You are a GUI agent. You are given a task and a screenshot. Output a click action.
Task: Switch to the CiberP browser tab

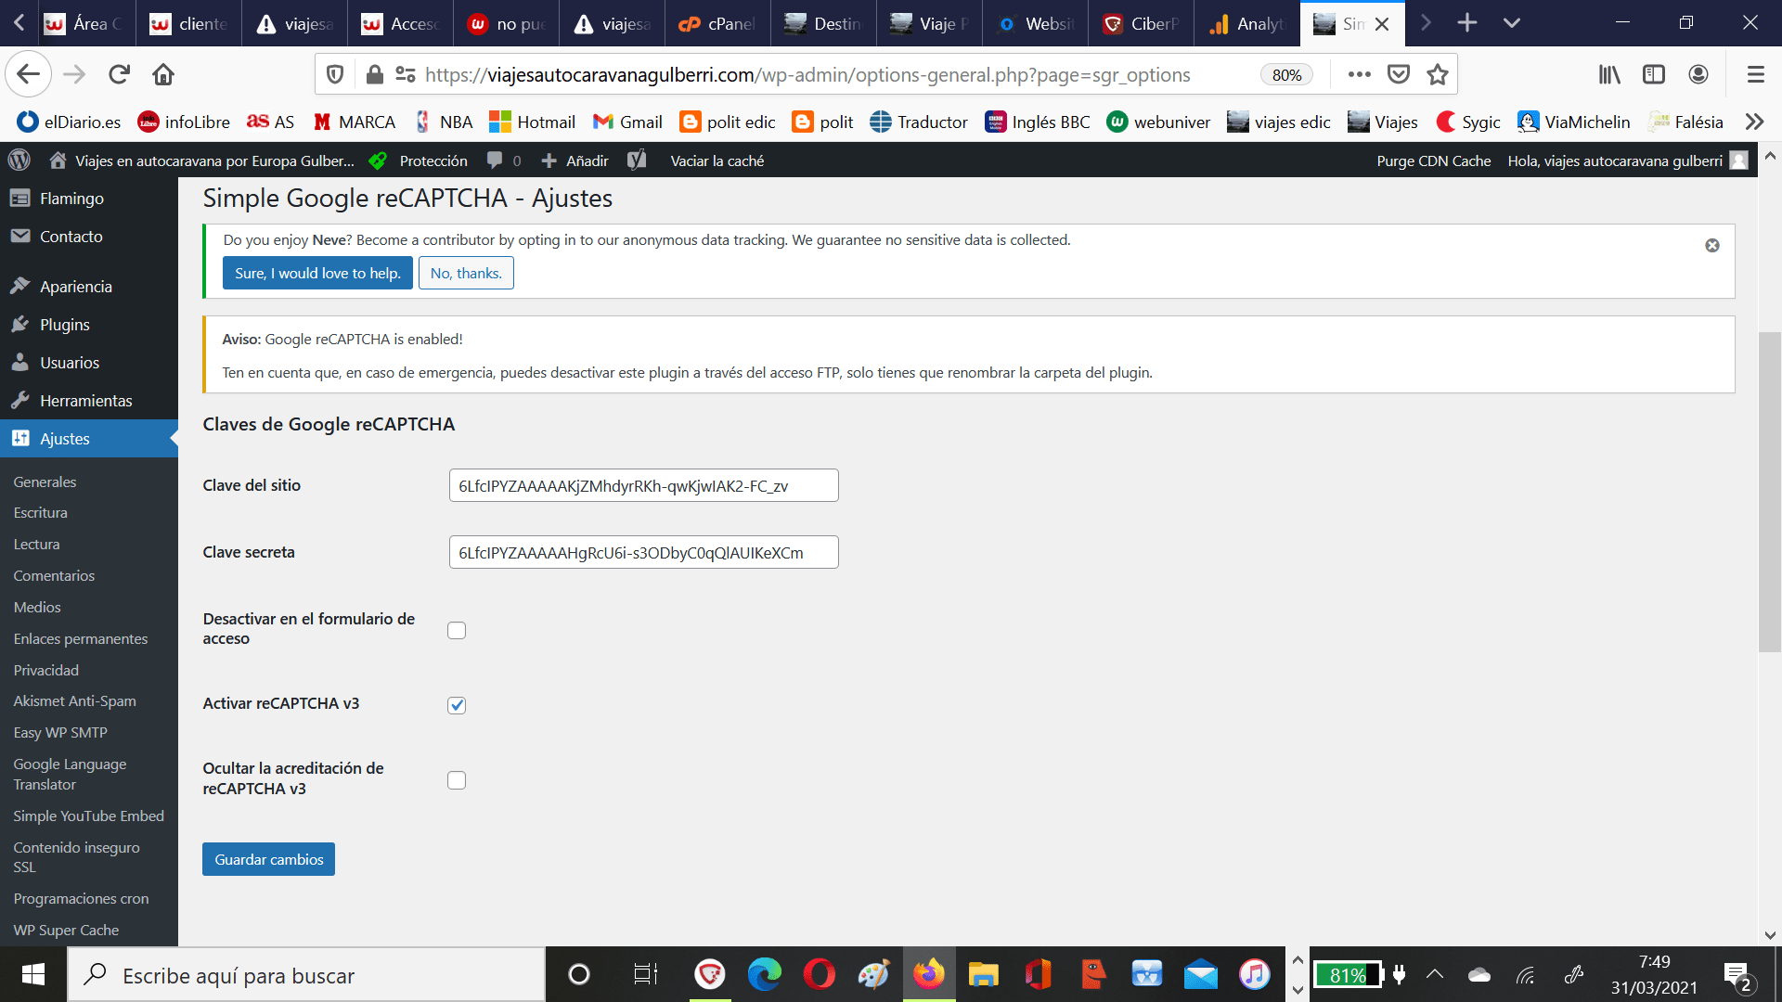[1141, 23]
